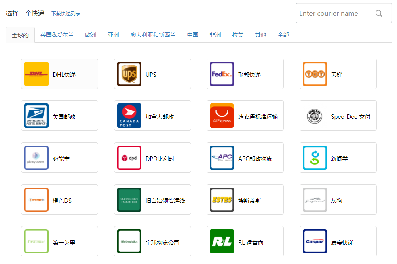Click the green-blue S logo
This screenshot has width=397, height=264.
pyautogui.click(x=315, y=158)
